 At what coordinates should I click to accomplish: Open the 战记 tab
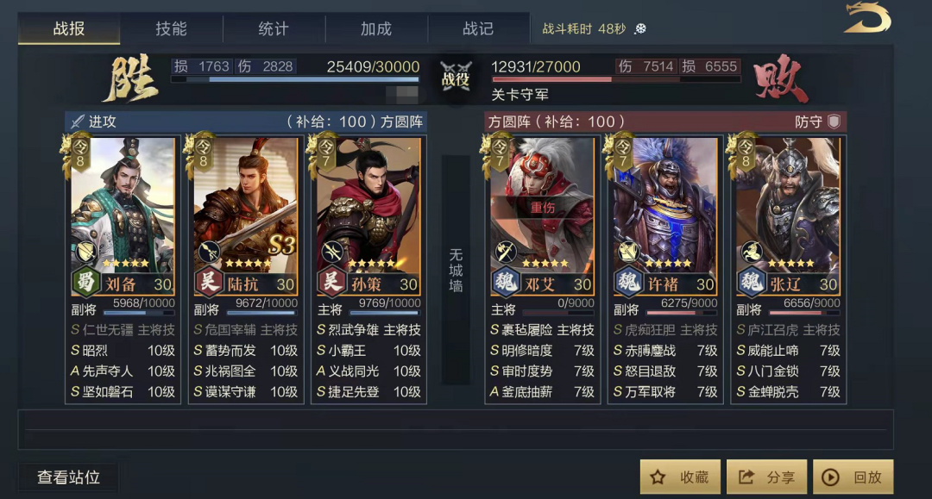pos(478,28)
